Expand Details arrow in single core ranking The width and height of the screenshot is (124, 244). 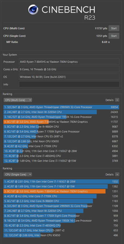click(117, 174)
